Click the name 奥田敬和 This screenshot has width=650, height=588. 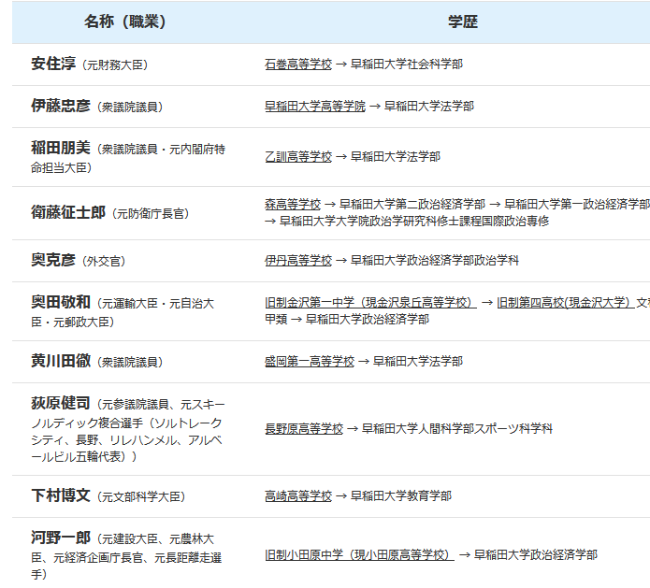pyautogui.click(x=61, y=302)
